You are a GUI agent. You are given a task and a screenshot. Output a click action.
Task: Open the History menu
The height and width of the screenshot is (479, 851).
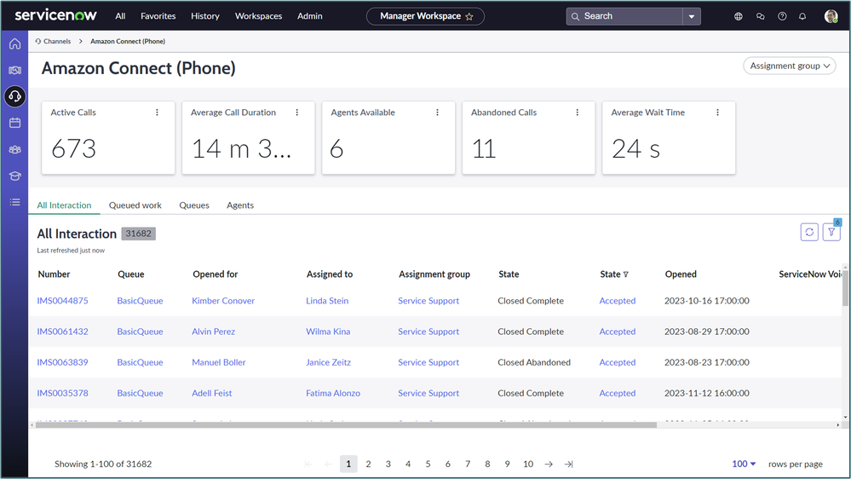[x=205, y=16]
